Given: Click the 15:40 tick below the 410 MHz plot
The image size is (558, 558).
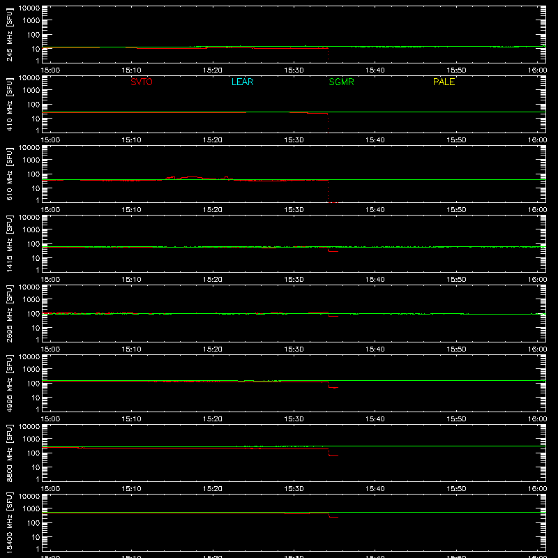Looking at the screenshot, I should pos(375,140).
